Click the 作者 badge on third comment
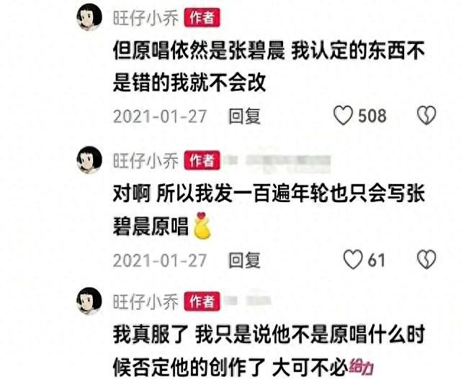Screen dimensions: 461x379 (202, 301)
